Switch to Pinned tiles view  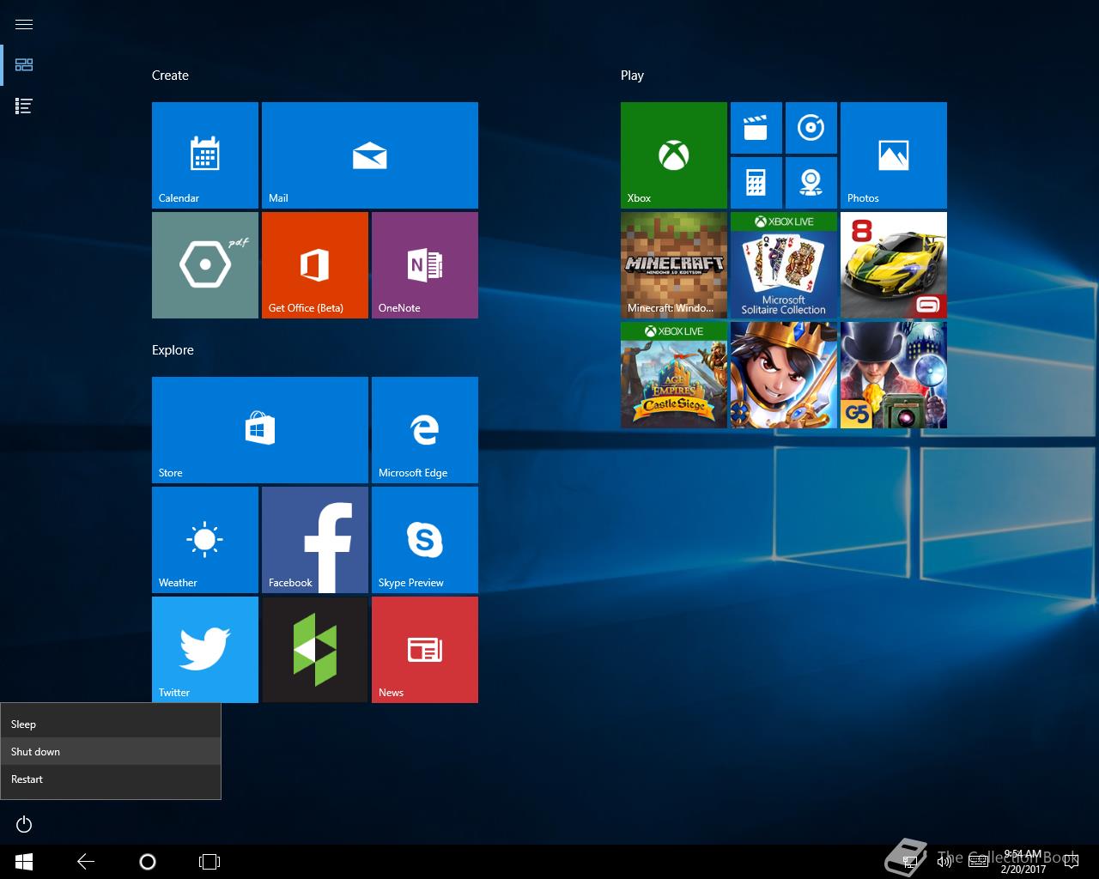24,65
